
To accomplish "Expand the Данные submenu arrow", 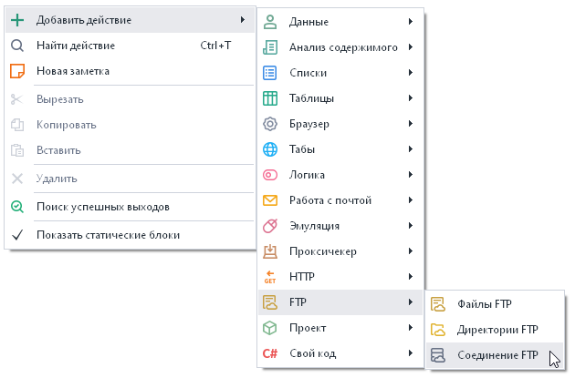I will [x=412, y=22].
